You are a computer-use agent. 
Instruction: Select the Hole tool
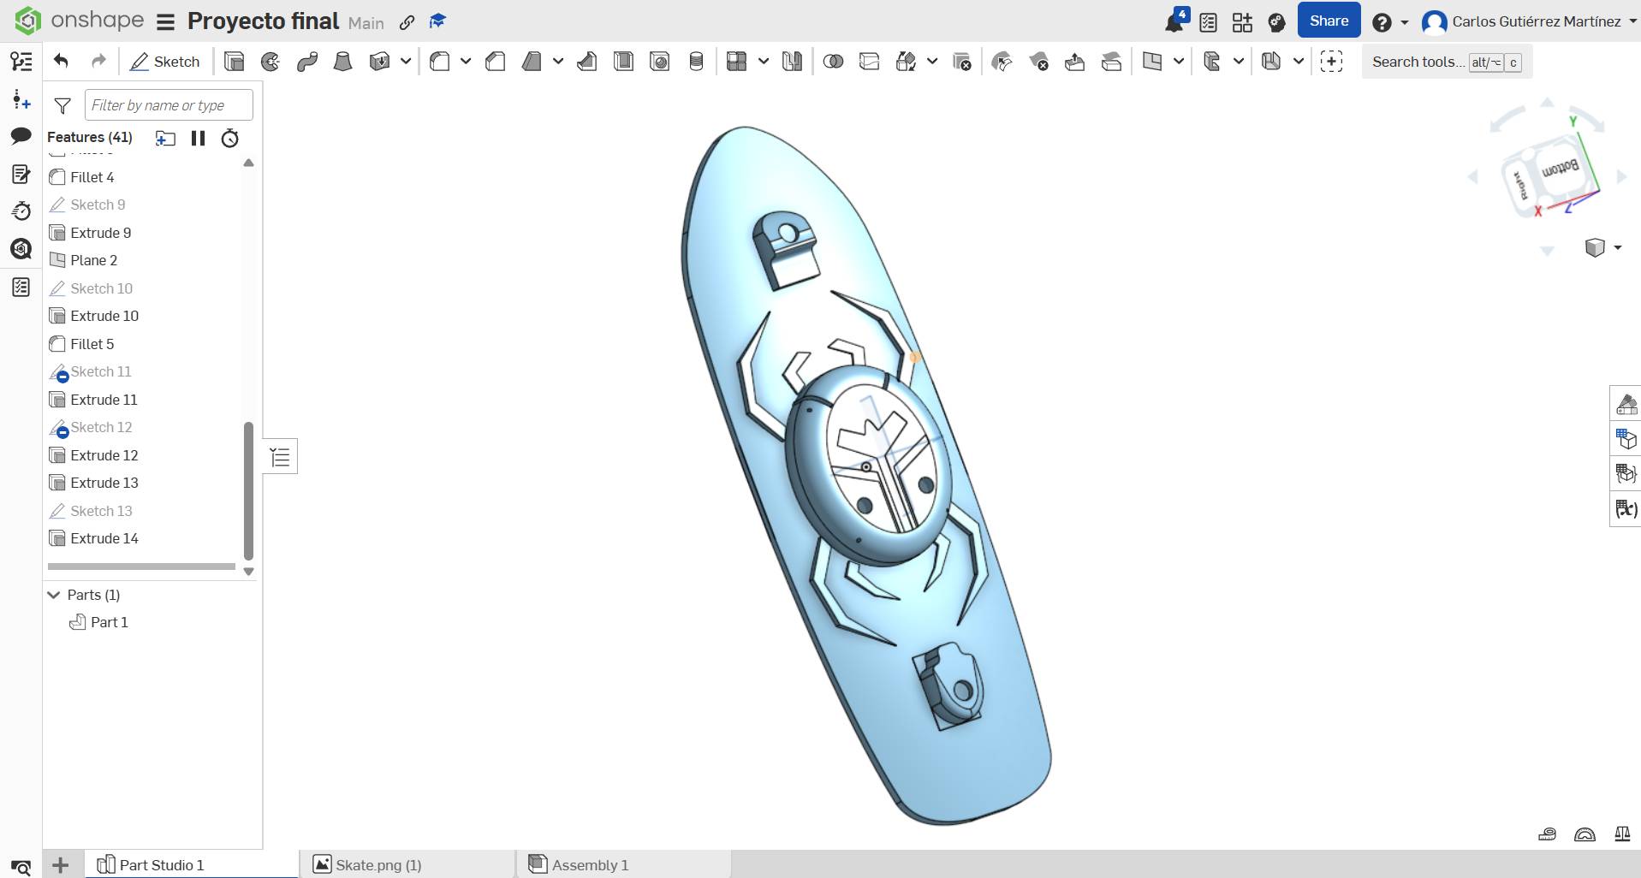[x=660, y=61]
